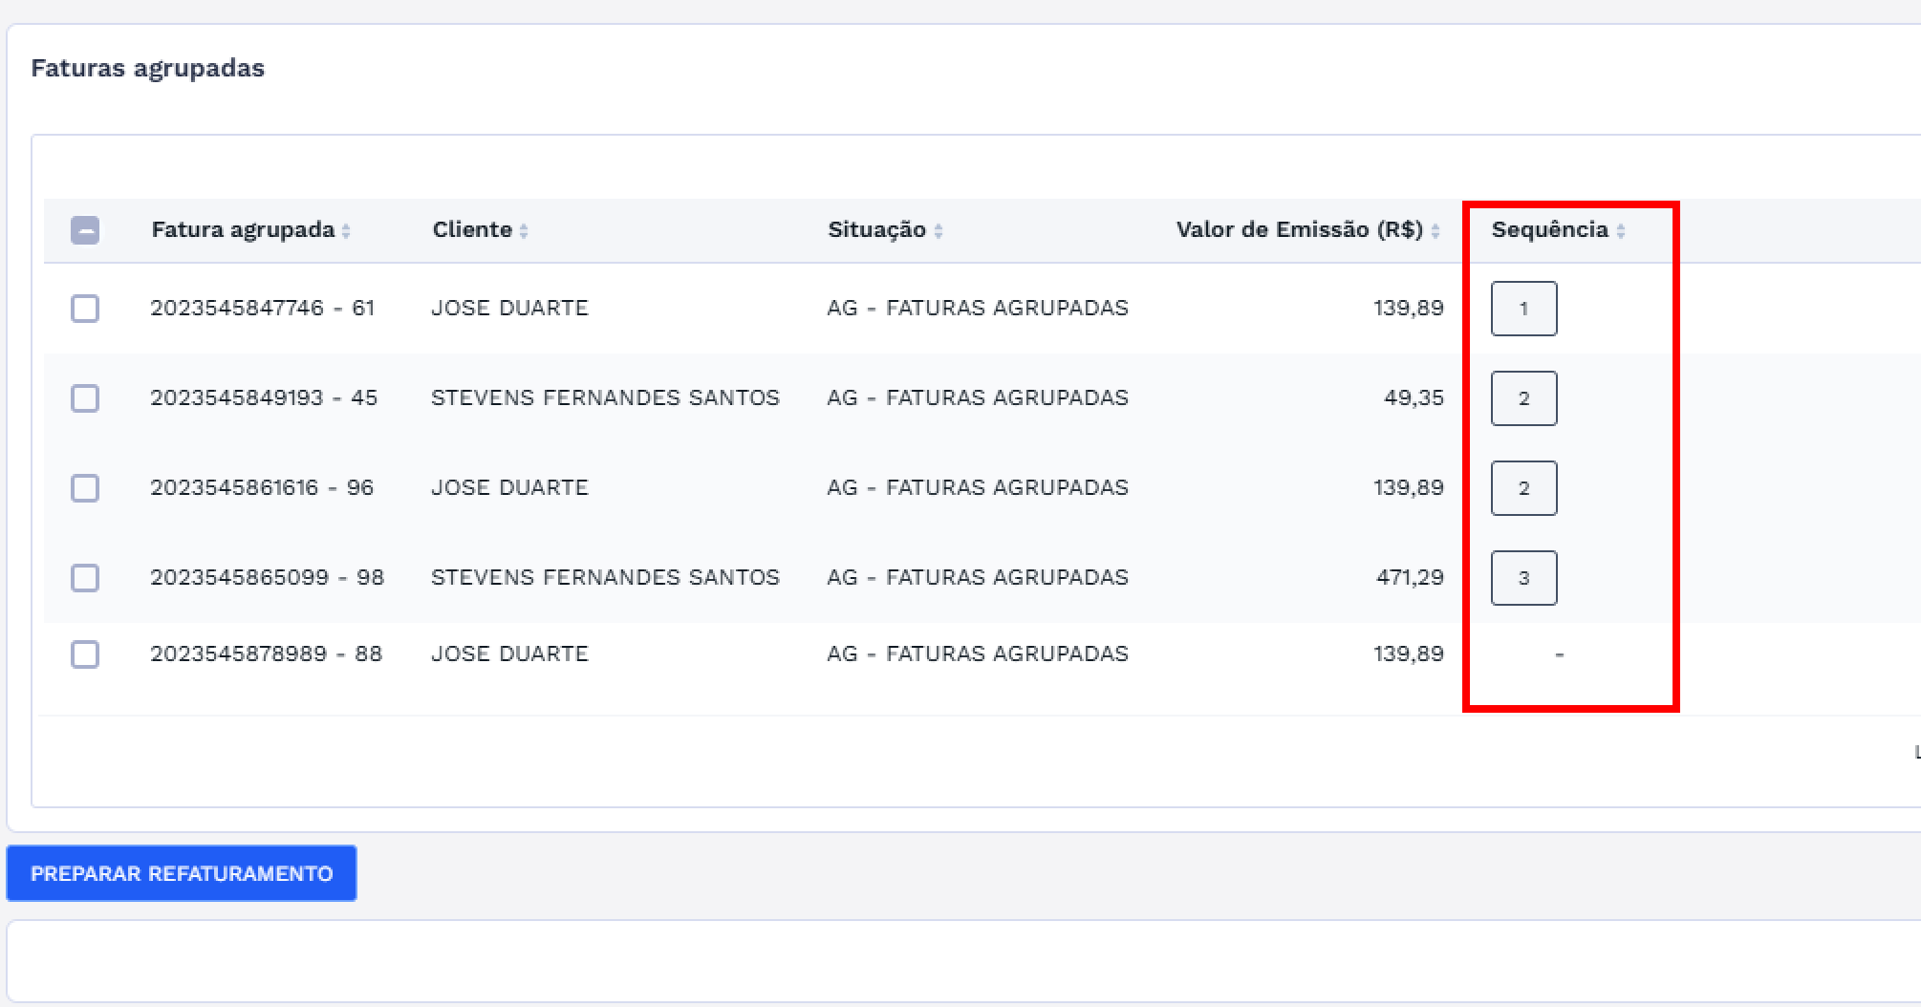Viewport: 1921px width, 1007px height.
Task: Toggle the select-all header checkbox
Action: tap(85, 230)
